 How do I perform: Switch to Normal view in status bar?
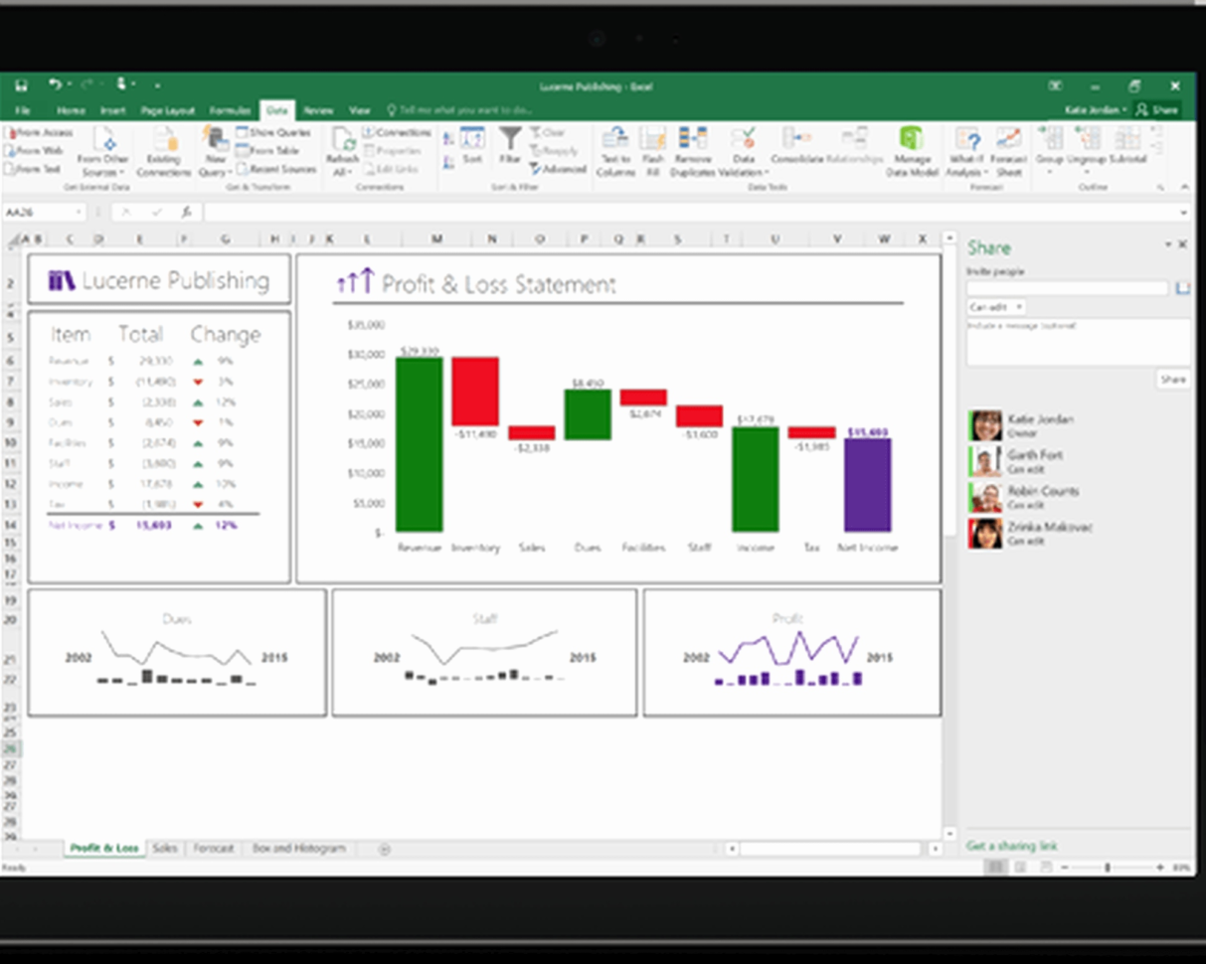(994, 868)
